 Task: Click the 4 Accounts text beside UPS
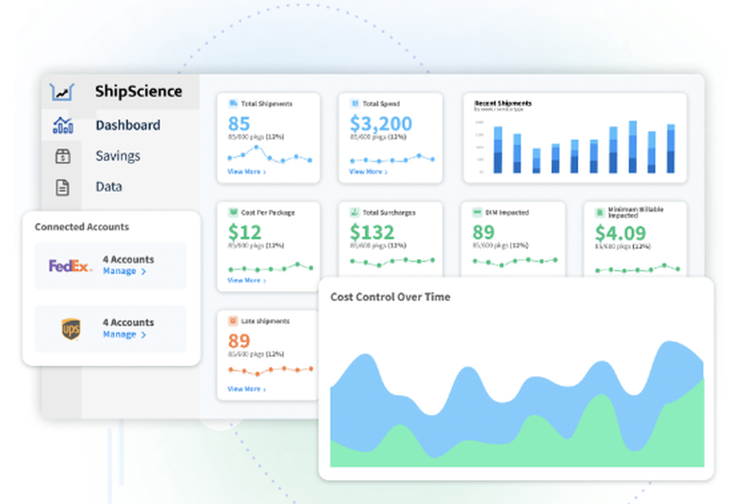tap(128, 323)
